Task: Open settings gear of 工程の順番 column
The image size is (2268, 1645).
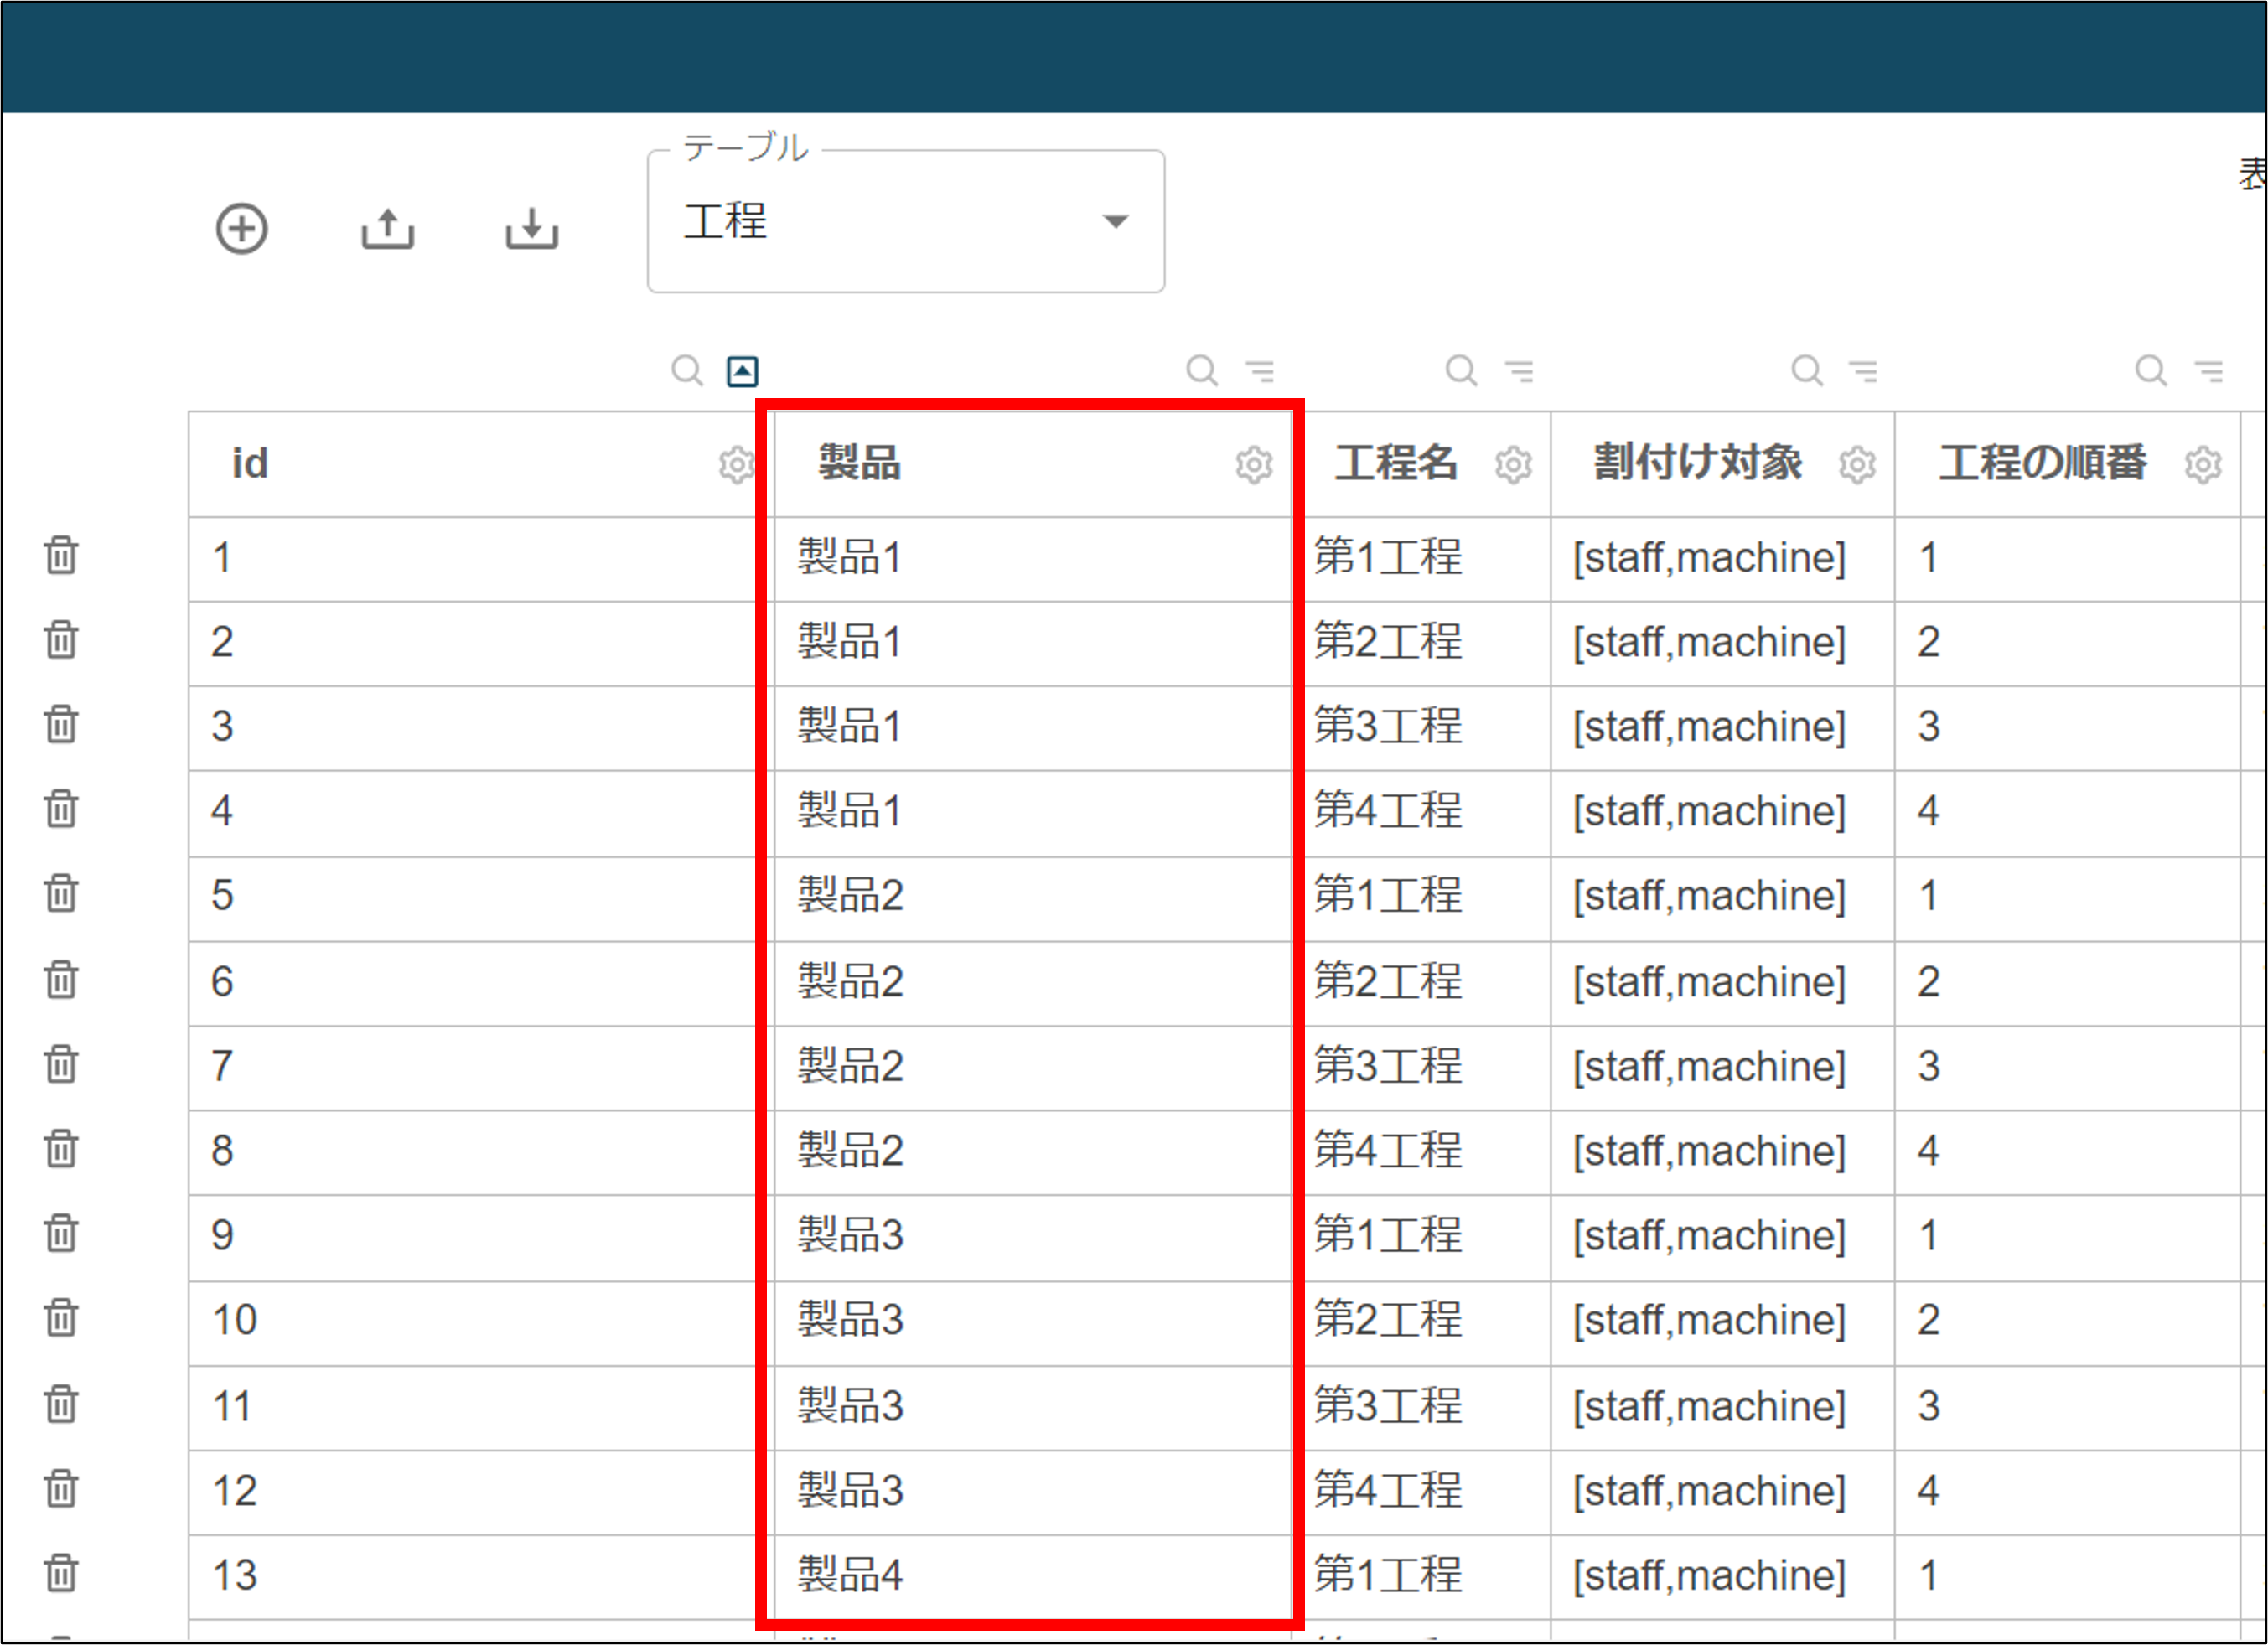Action: pos(2203,465)
